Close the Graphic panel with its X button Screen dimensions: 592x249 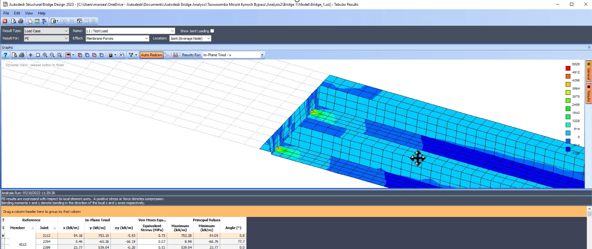coord(589,47)
